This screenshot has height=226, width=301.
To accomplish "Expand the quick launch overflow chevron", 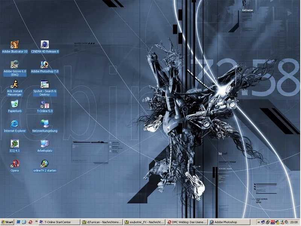I will (36, 222).
